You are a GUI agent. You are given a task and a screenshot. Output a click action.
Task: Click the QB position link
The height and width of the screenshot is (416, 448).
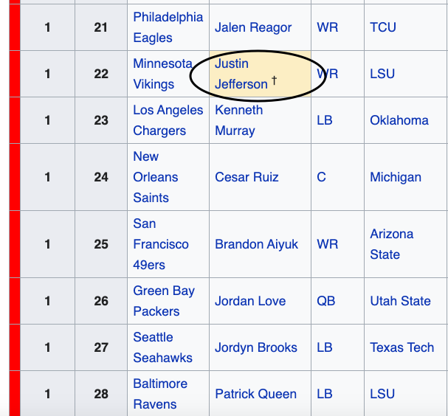click(325, 301)
